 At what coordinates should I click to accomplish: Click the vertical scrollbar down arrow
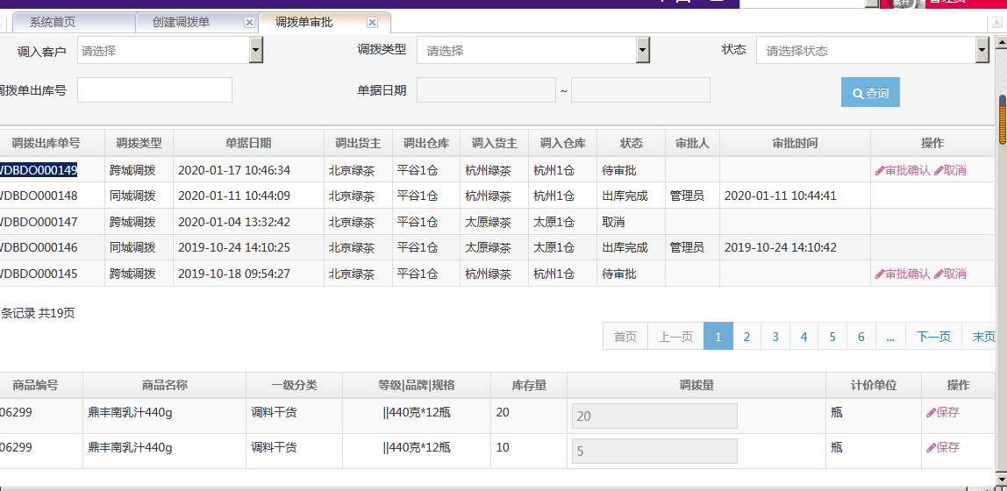tap(1002, 480)
